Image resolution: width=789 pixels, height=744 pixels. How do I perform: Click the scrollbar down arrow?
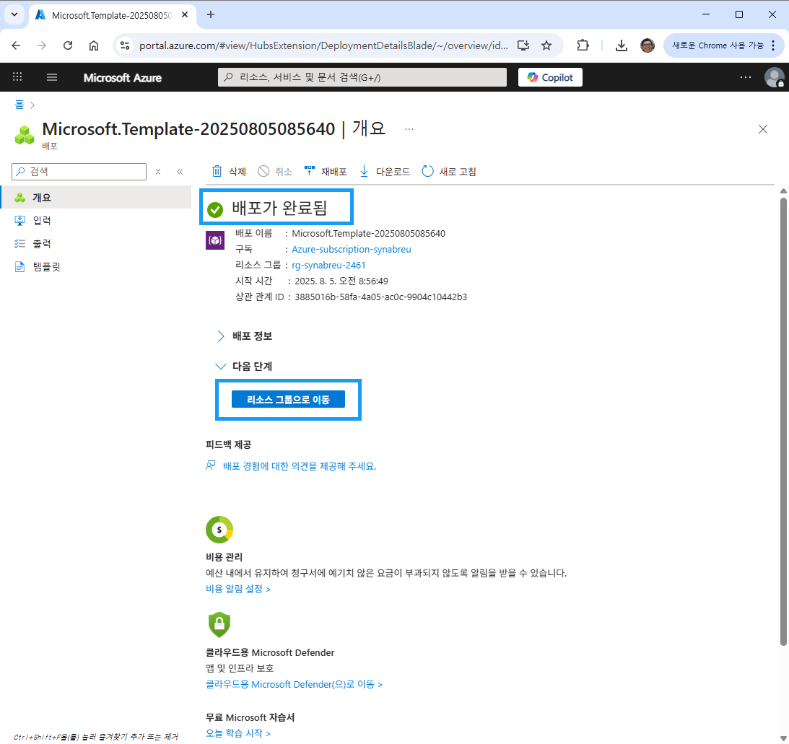pyautogui.click(x=783, y=738)
